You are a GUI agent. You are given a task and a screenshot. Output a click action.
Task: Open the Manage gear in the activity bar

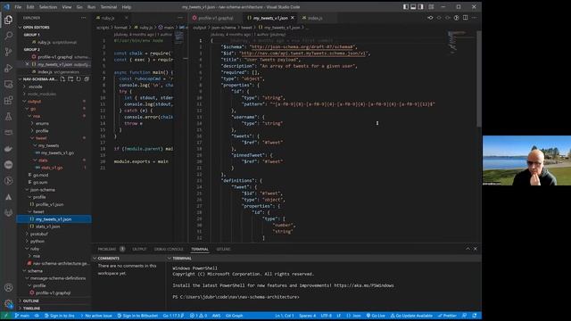point(8,303)
